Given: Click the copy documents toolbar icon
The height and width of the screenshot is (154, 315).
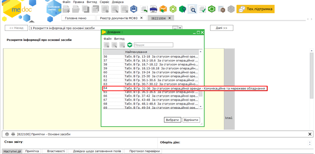Looking at the screenshot, I should 86,9.
